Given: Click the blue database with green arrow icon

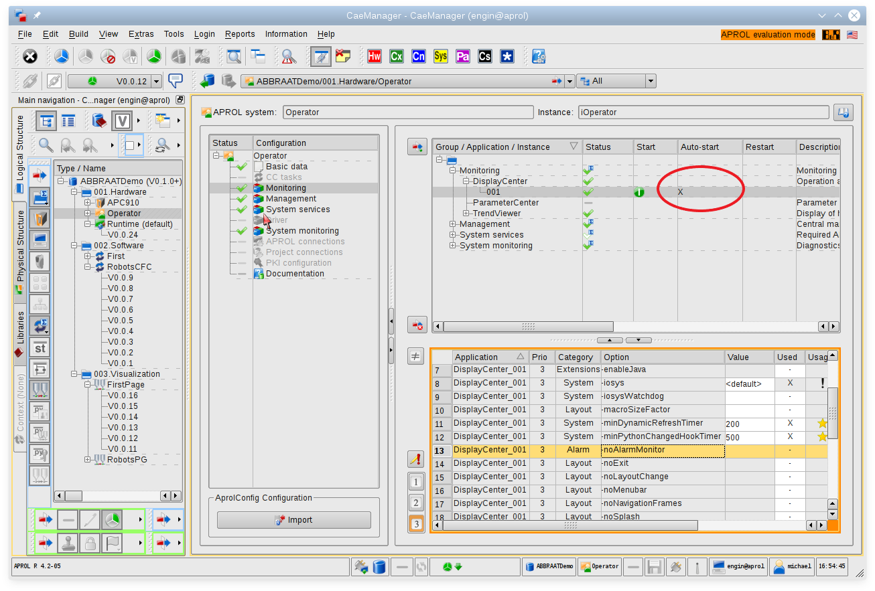Looking at the screenshot, I should tap(208, 81).
